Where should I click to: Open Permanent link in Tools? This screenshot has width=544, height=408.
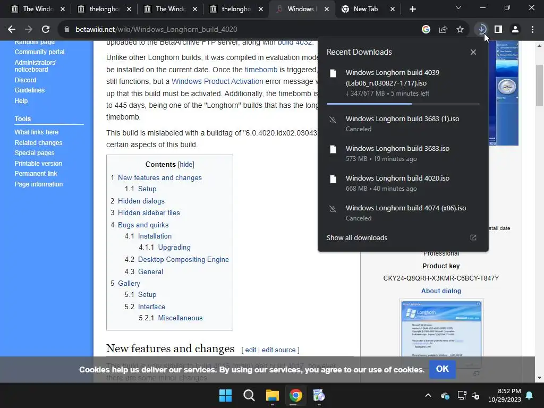click(36, 174)
